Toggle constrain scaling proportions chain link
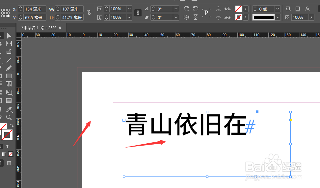Screen dimensions: 320x188 (x=138, y=13)
